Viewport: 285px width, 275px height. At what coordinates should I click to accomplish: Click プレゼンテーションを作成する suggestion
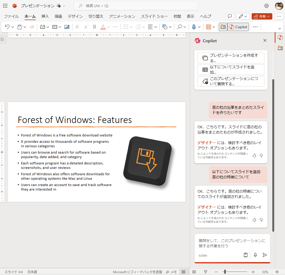point(231,58)
